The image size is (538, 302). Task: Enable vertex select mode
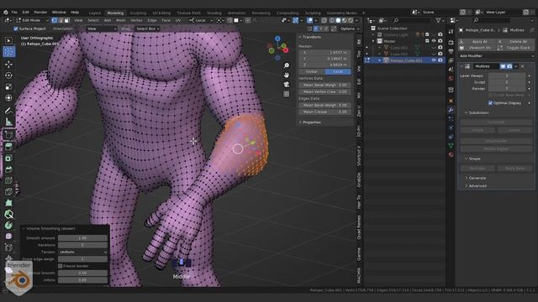pyautogui.click(x=54, y=20)
